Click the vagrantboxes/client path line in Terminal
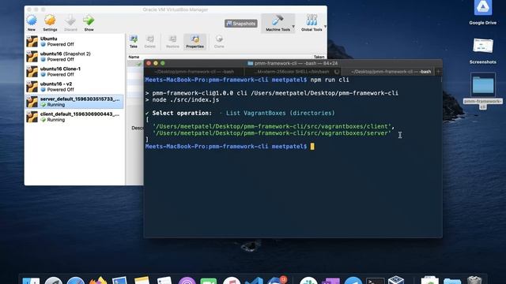This screenshot has height=284, width=506. pos(274,126)
